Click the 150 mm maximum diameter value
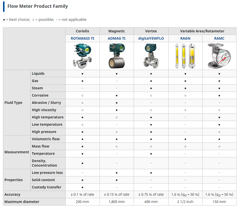This screenshot has height=208, width=240. tap(219, 202)
